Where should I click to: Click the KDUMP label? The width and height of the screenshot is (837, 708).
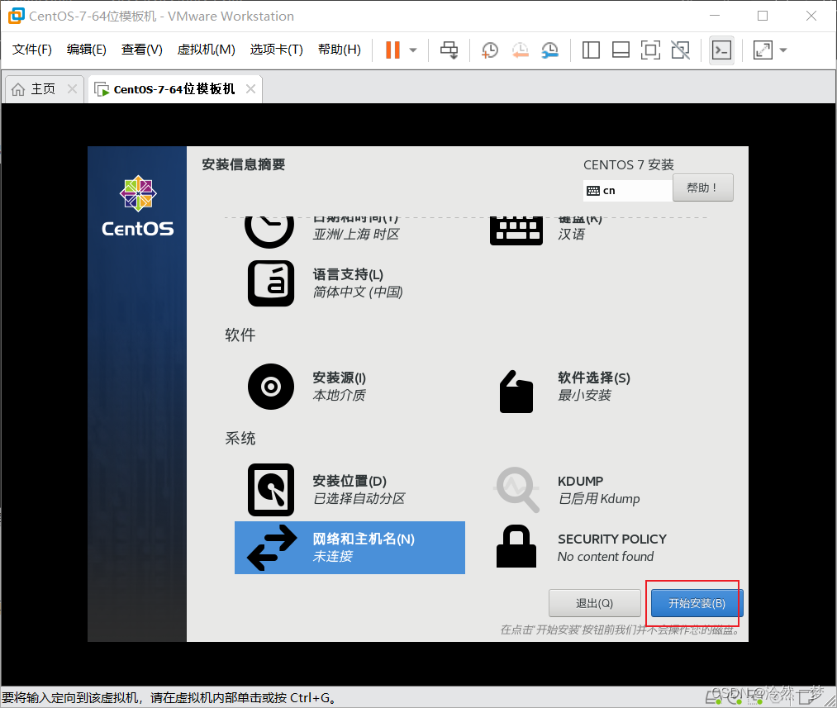click(x=580, y=482)
